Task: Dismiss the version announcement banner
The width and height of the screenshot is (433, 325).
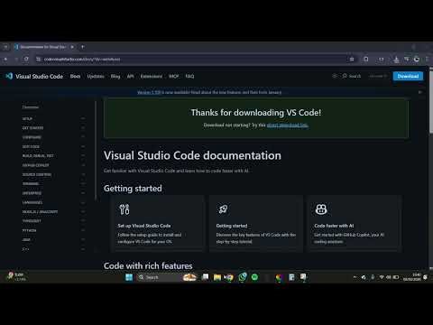Action: click(420, 92)
